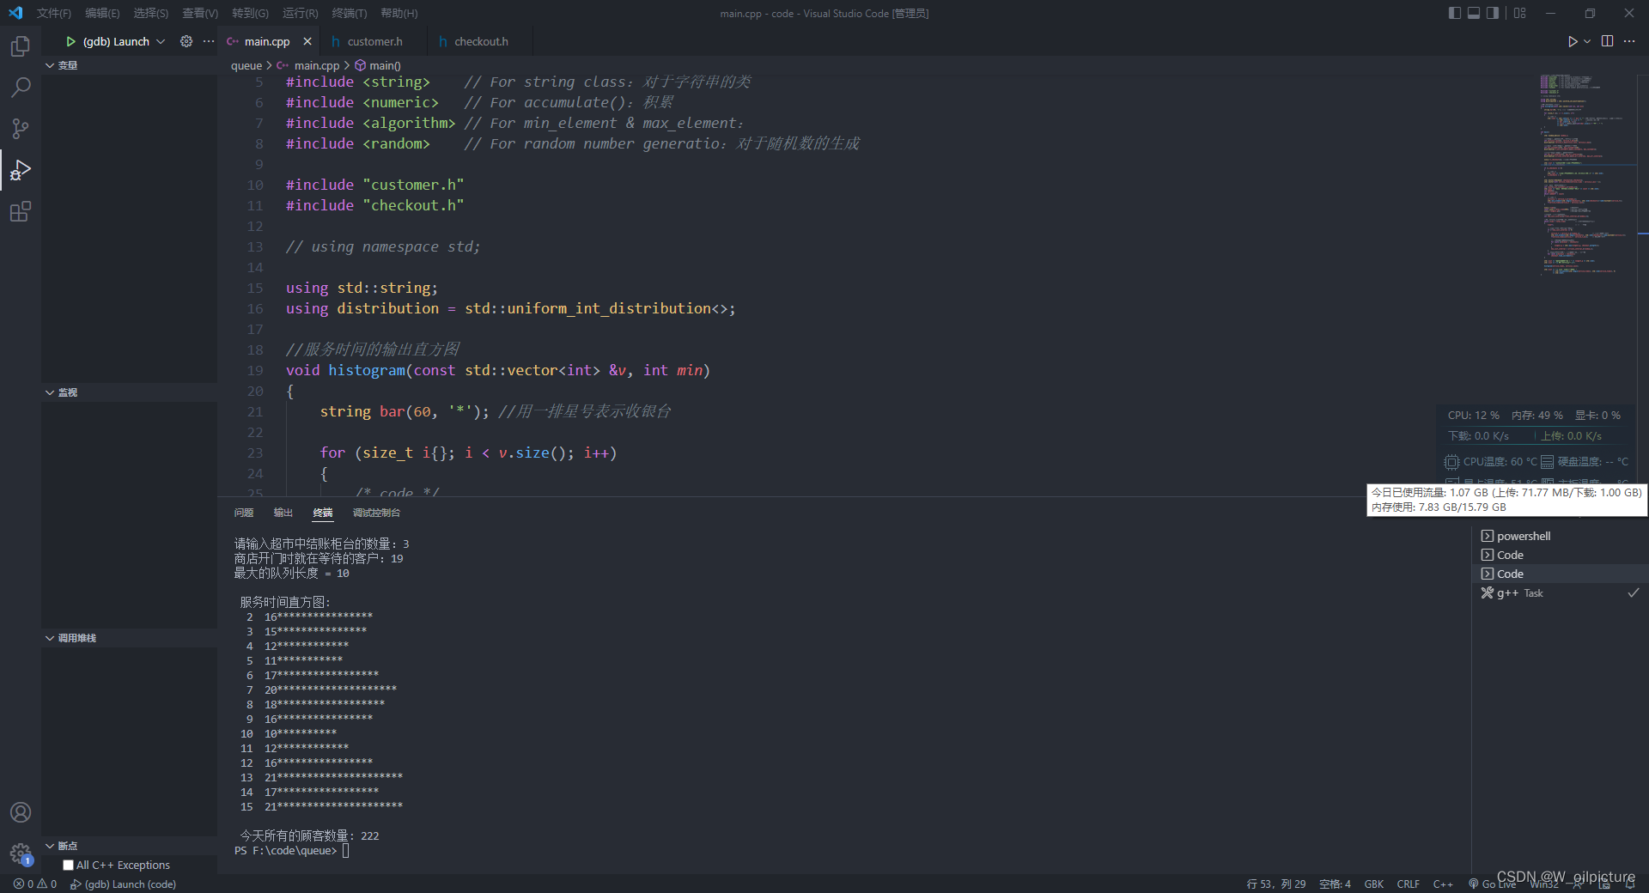Click line number 19 in editor gutter

[x=255, y=370]
